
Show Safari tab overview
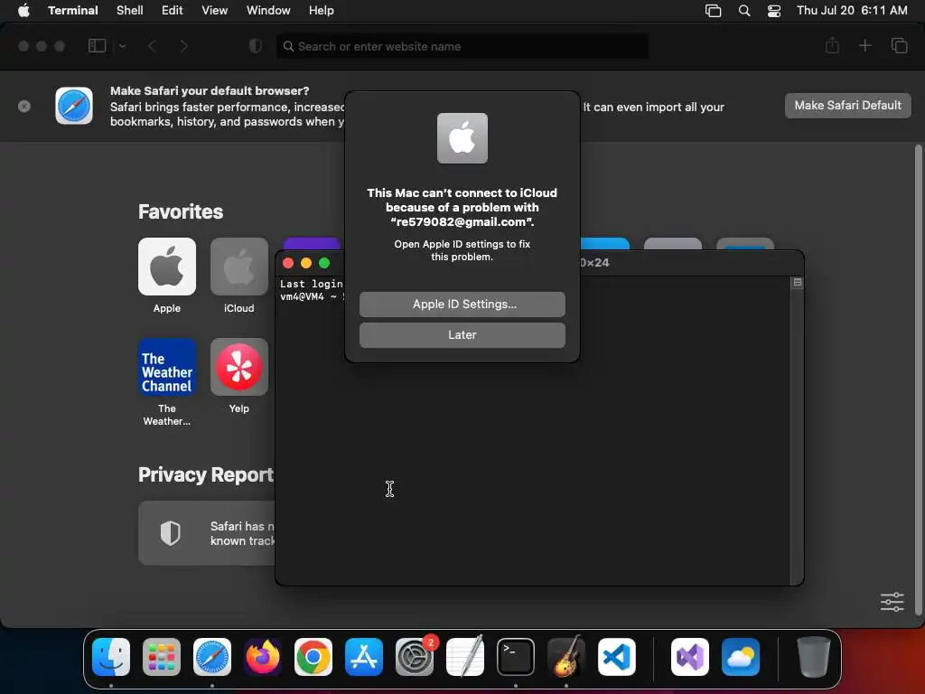tap(899, 45)
